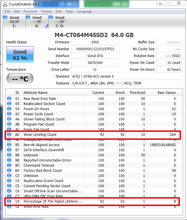This screenshot has height=220, width=187.
Task: Click the temperature display button
Action: click(x=20, y=78)
